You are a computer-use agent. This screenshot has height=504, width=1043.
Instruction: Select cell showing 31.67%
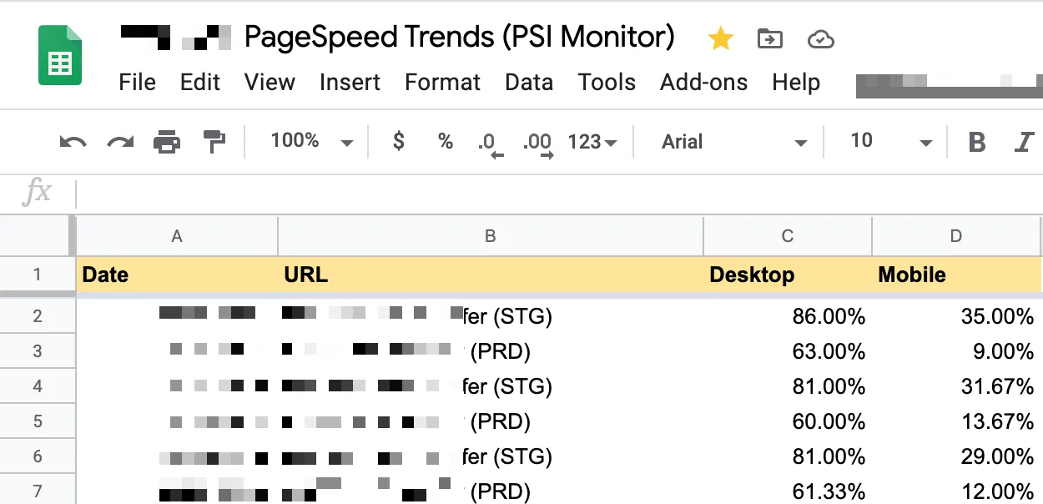956,386
